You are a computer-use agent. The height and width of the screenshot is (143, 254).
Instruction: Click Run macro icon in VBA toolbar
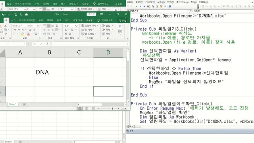(x=136, y=6)
